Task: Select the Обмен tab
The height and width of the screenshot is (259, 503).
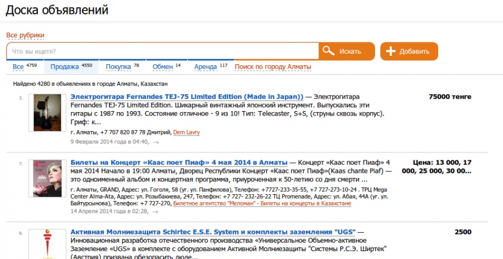Action: 163,67
